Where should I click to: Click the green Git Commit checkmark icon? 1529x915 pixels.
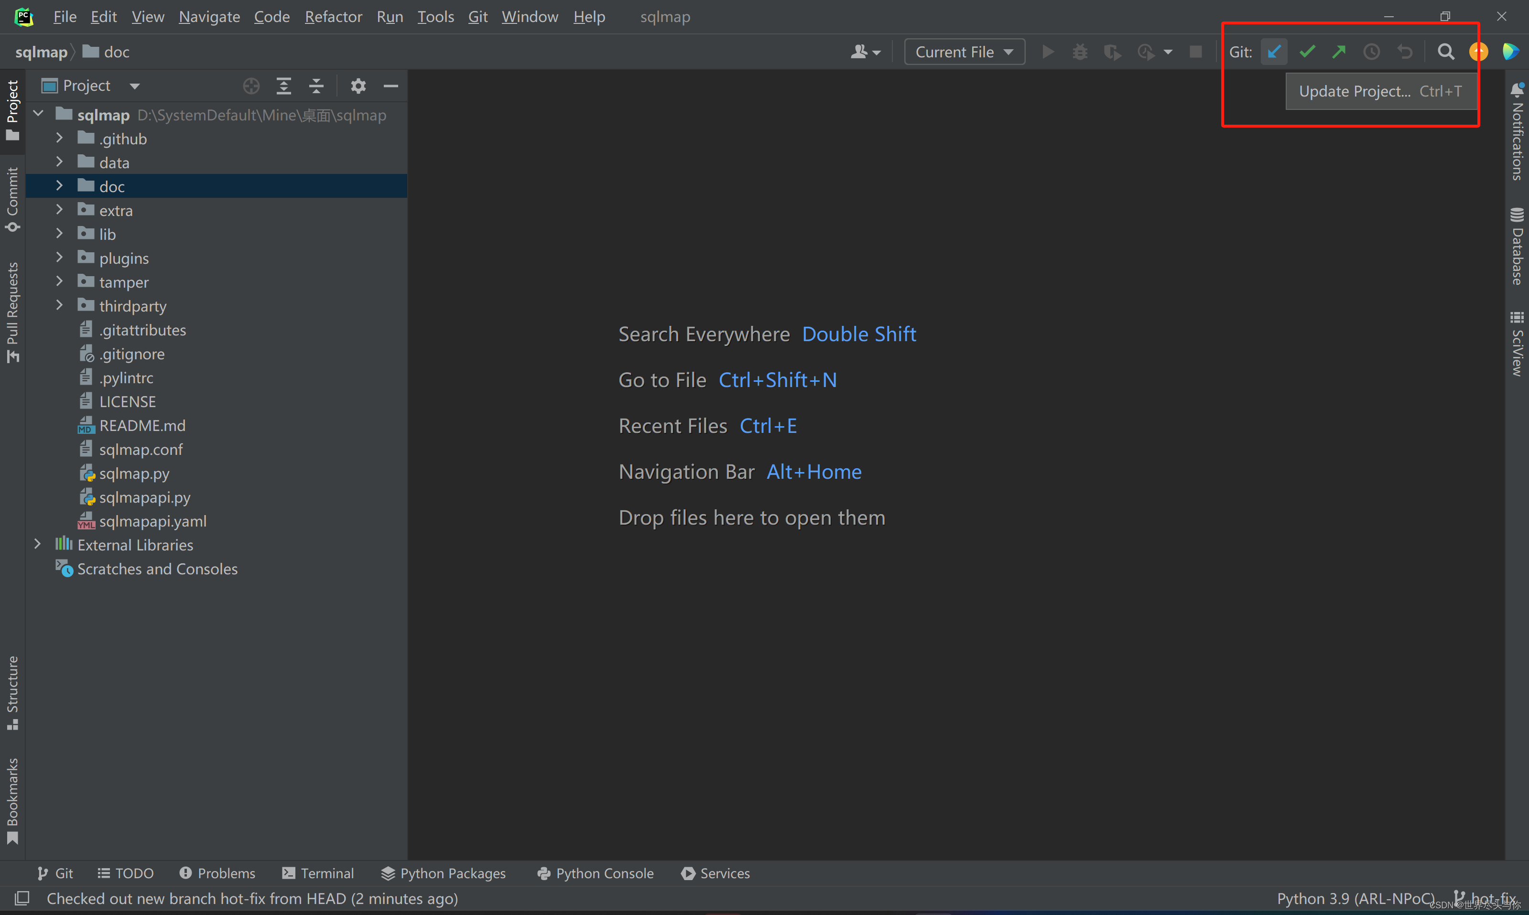1306,52
